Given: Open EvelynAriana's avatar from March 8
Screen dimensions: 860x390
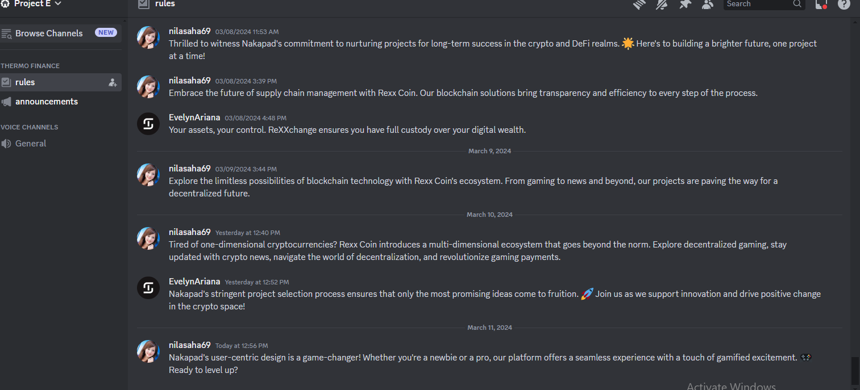Looking at the screenshot, I should (148, 124).
